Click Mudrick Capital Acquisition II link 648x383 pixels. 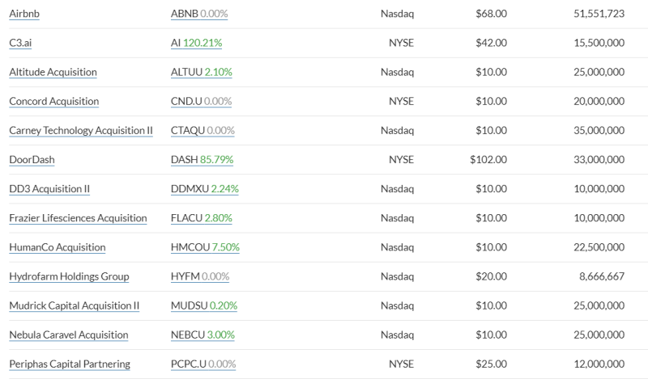point(75,306)
